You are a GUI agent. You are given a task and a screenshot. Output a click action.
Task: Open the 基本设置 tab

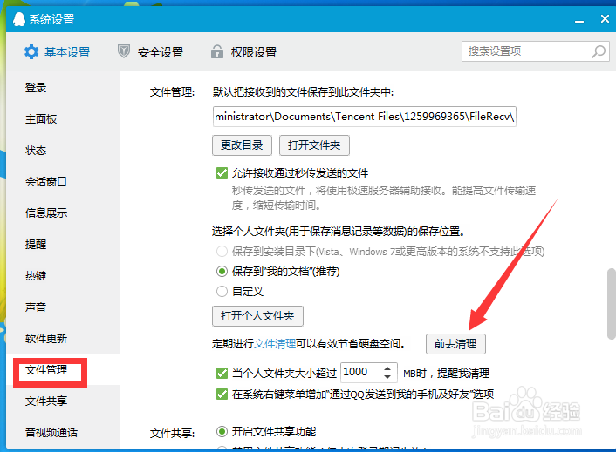[x=58, y=51]
